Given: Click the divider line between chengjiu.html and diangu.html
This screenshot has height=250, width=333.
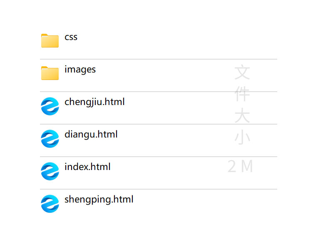Looking at the screenshot, I should point(158,124).
